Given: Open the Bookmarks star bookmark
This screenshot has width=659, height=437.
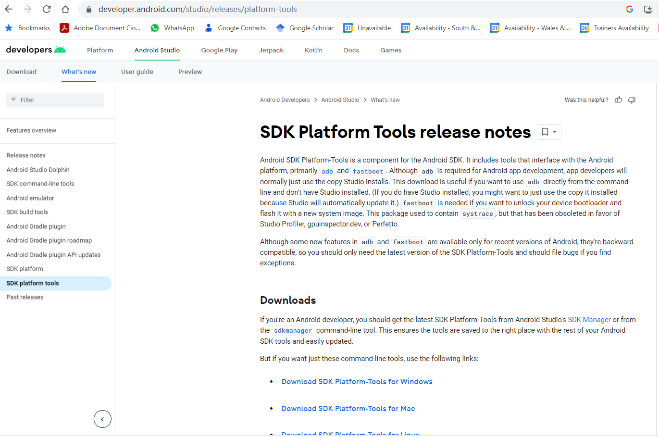Looking at the screenshot, I should point(27,28).
